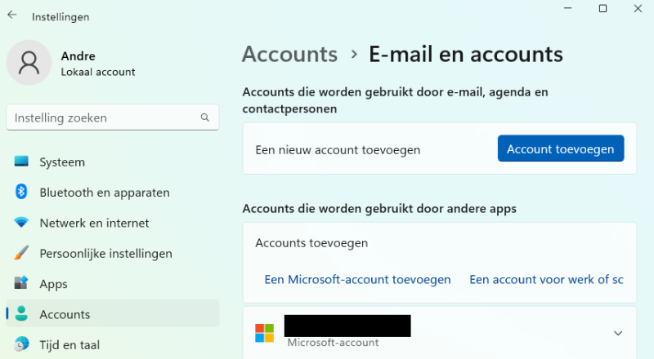654x359 pixels.
Task: Click the search magnifier icon
Action: 205,117
